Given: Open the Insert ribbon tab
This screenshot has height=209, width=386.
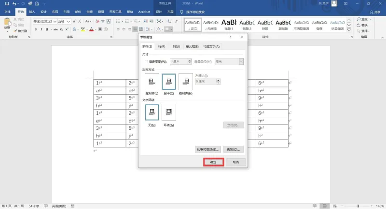Looking at the screenshot, I should click(32, 12).
